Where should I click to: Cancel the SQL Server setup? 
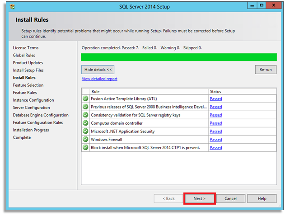click(x=230, y=198)
